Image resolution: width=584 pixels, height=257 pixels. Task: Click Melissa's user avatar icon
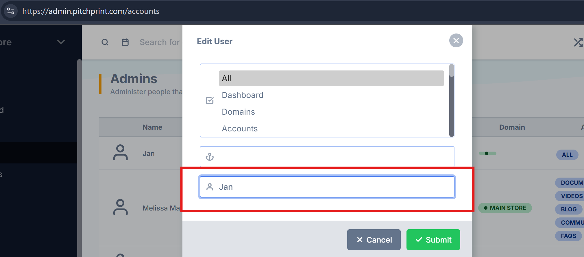120,207
